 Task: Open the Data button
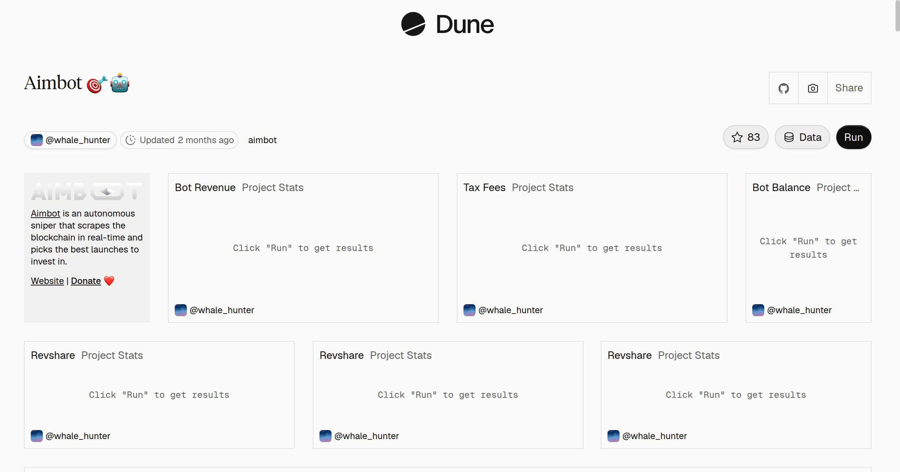point(802,137)
